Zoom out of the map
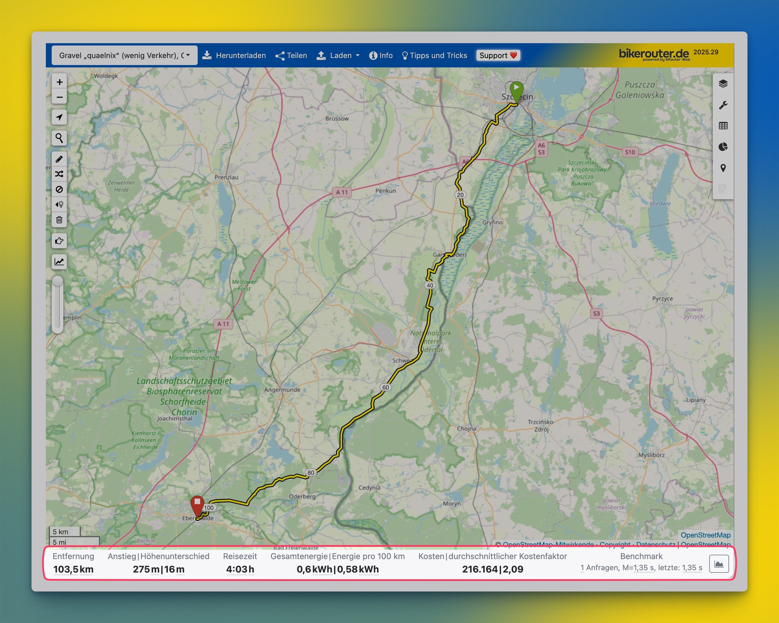779x623 pixels. 59,97
